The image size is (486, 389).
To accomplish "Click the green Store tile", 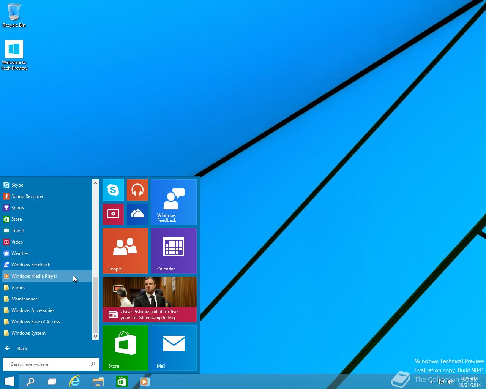I will coord(125,348).
